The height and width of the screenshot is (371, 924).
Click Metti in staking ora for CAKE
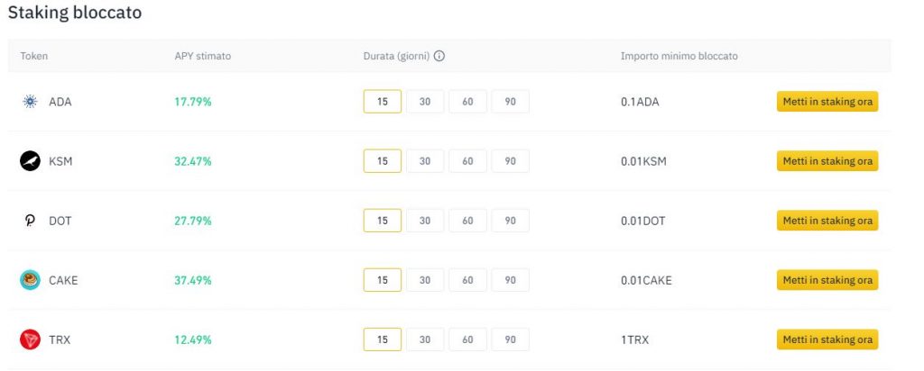coord(827,280)
